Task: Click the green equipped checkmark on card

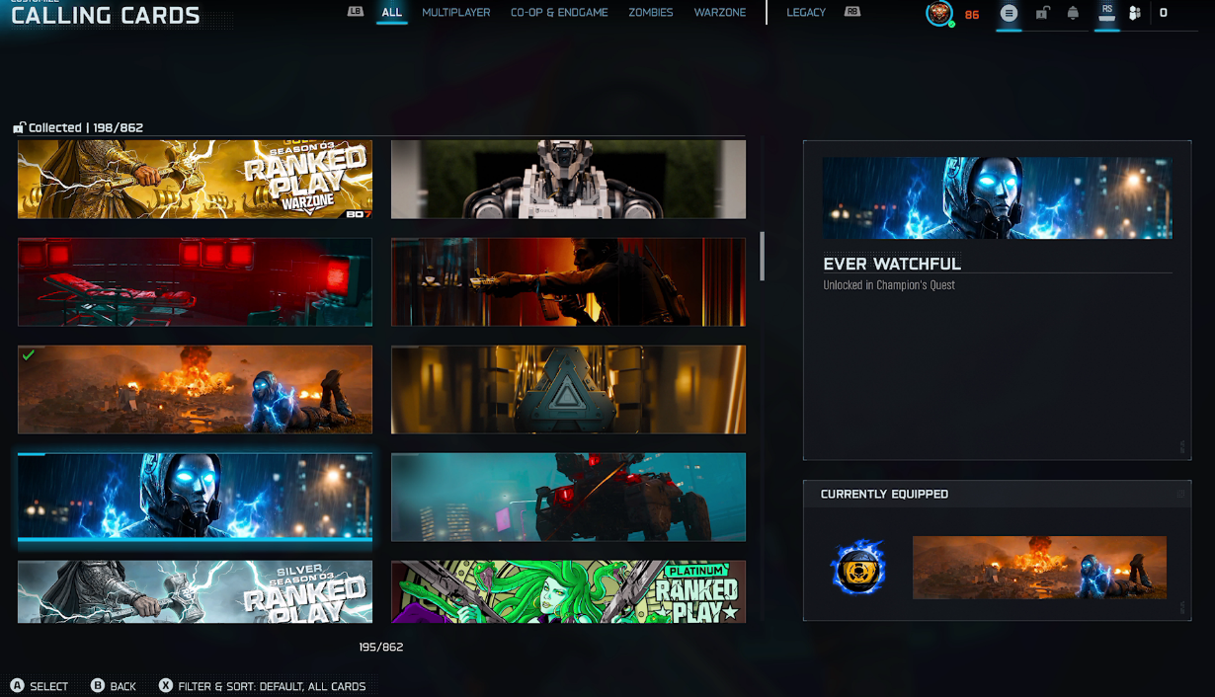Action: (29, 355)
